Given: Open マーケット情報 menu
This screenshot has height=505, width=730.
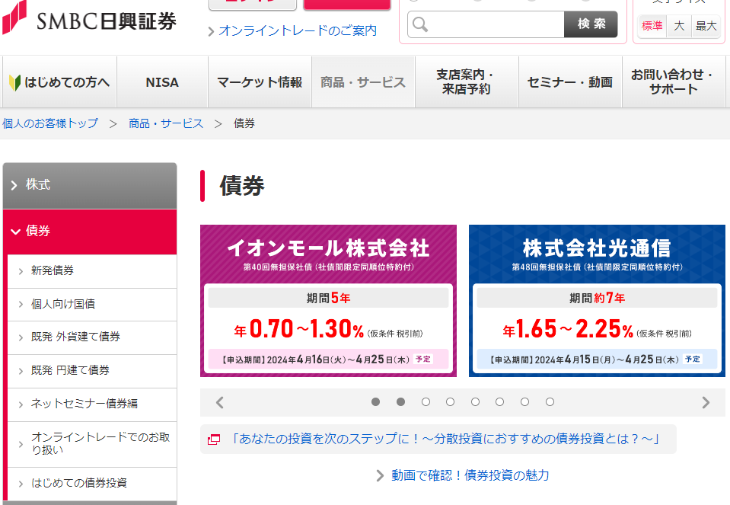Looking at the screenshot, I should [x=260, y=82].
